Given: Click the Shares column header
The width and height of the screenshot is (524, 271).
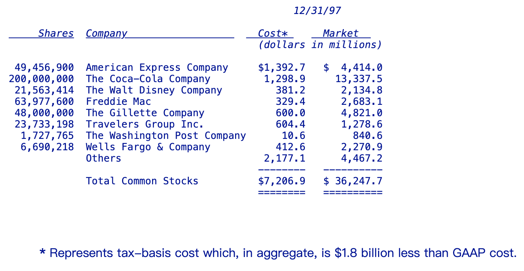Looking at the screenshot, I should [56, 34].
